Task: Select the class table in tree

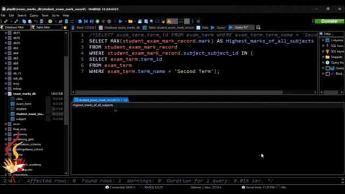Action: pos(19,99)
